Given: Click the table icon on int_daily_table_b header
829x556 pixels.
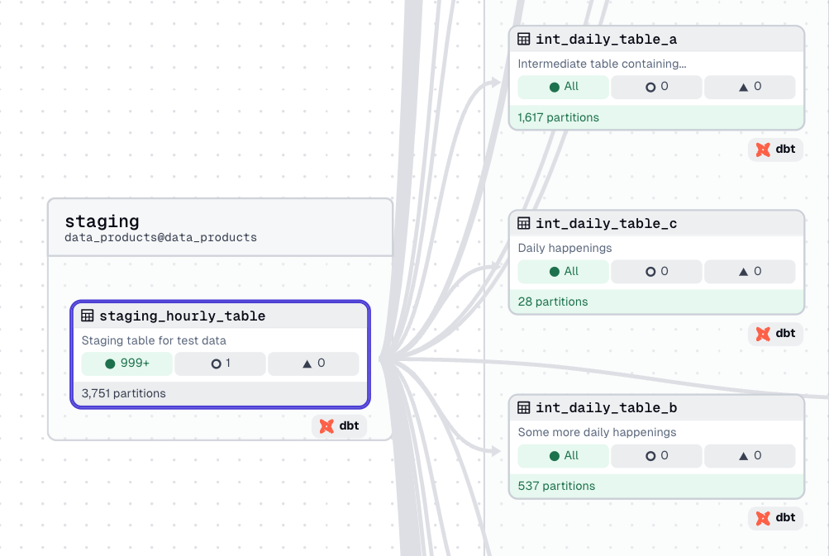Looking at the screenshot, I should tap(523, 406).
